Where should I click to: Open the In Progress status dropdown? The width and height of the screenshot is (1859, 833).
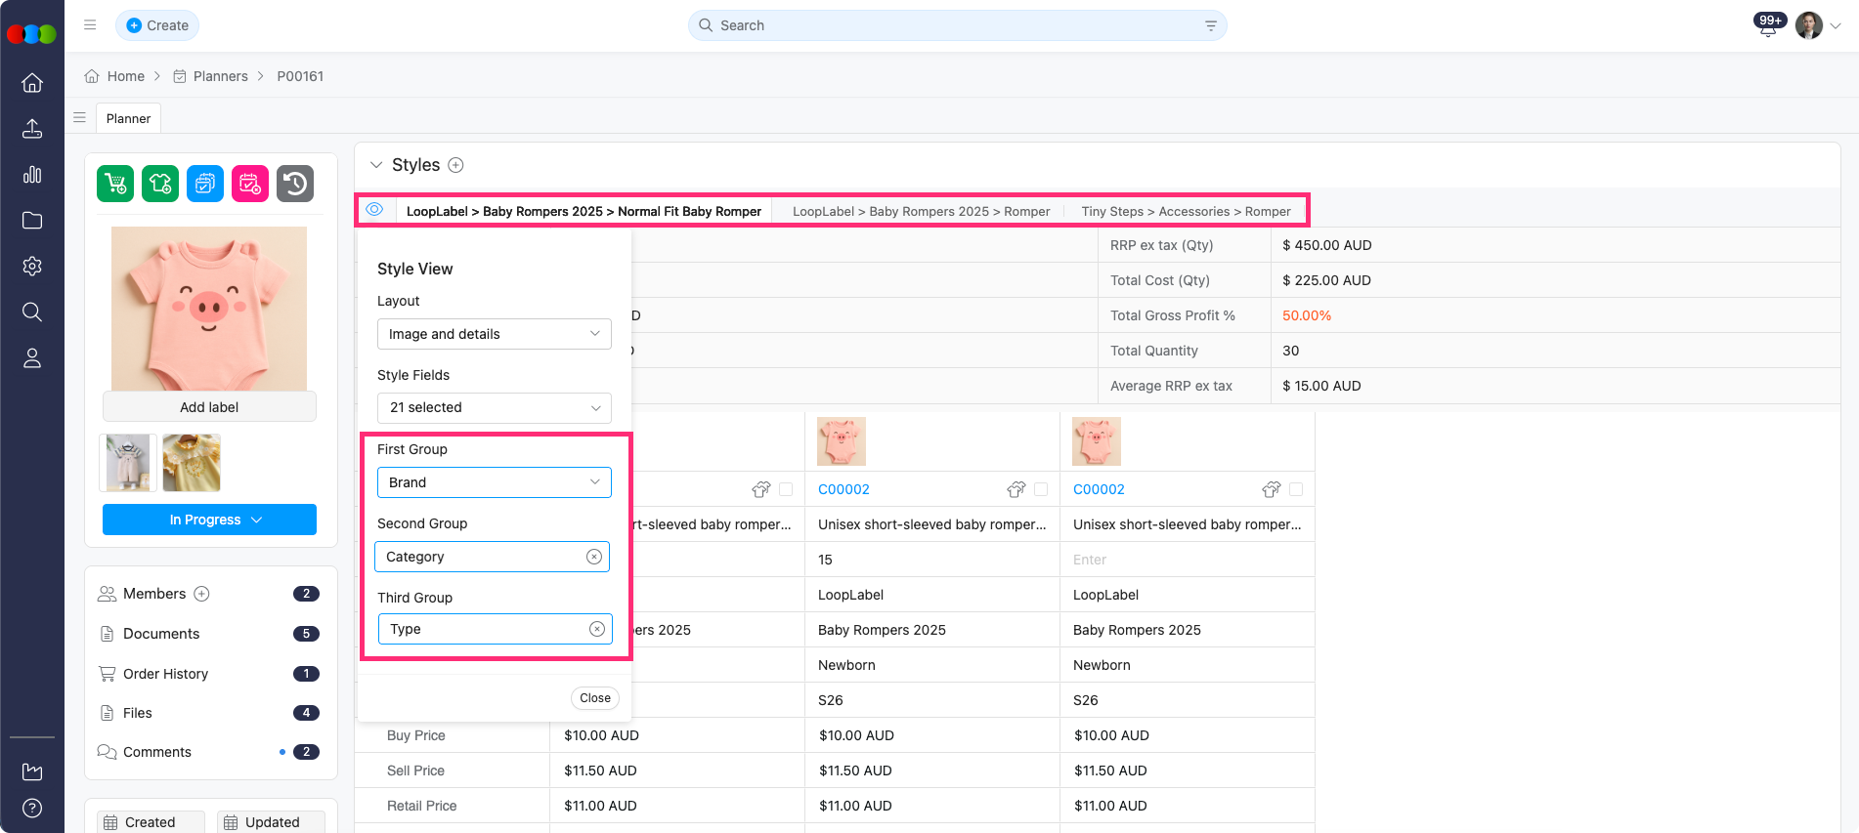click(209, 520)
